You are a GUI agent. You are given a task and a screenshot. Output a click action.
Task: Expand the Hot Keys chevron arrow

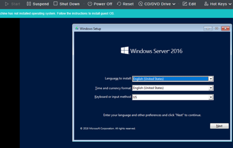pos(230,4)
